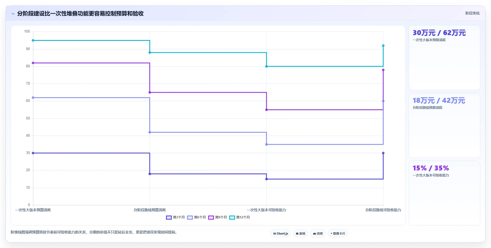Hide the 第12个月 series via its legend label
The width and height of the screenshot is (491, 248).
point(243,217)
